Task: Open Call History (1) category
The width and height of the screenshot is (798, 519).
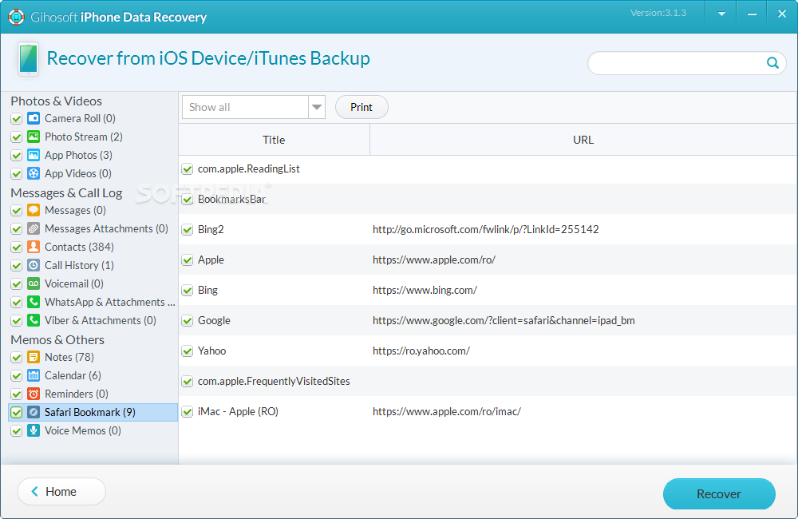Action: (x=79, y=265)
